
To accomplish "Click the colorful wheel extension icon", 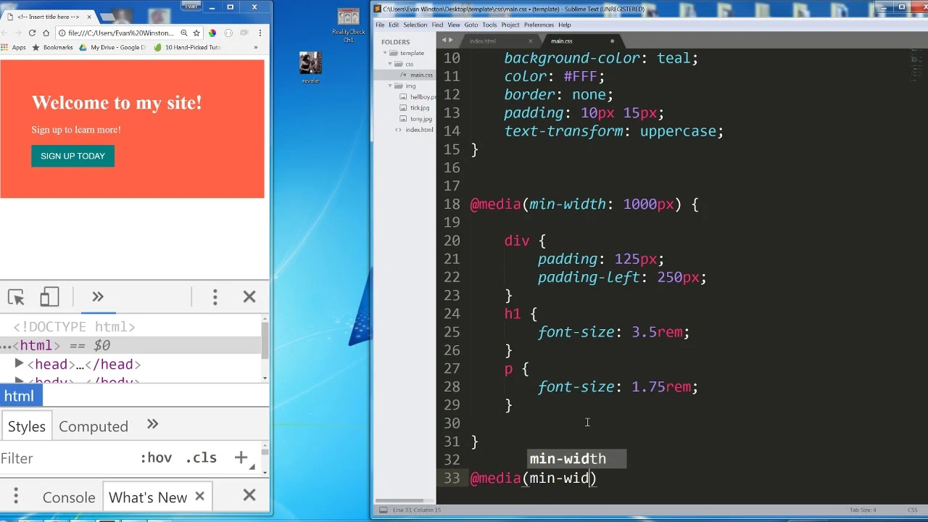I will click(212, 33).
